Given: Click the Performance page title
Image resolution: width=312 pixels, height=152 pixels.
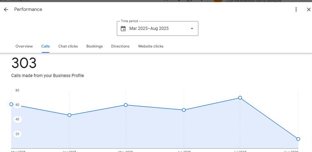Looking at the screenshot, I should pyautogui.click(x=28, y=9).
